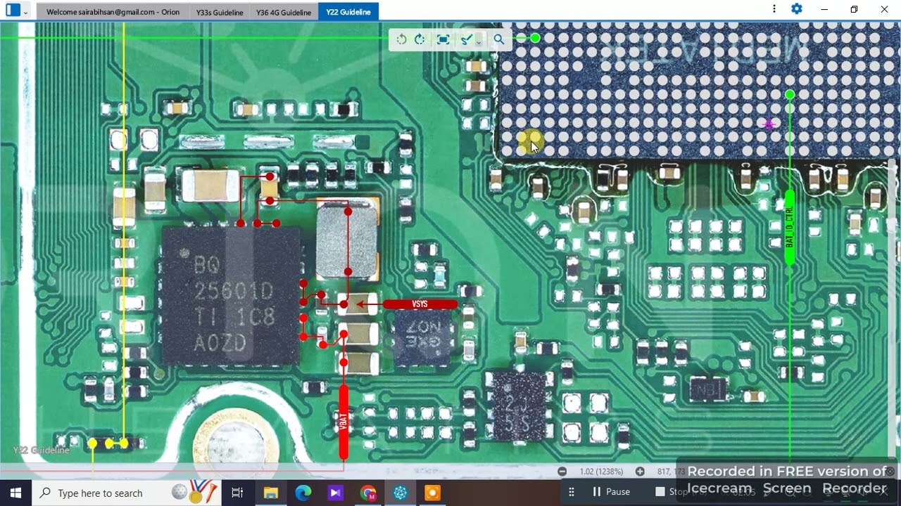Switch to the Y36 4G Guideline tab

pos(284,12)
